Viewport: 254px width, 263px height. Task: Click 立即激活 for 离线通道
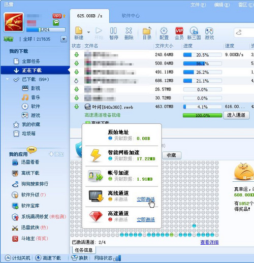[146, 200]
